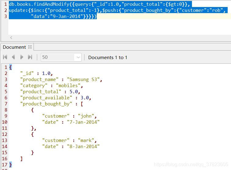Click the "product_available" : 3.0 line
The width and height of the screenshot is (231, 170).
[x=56, y=98]
